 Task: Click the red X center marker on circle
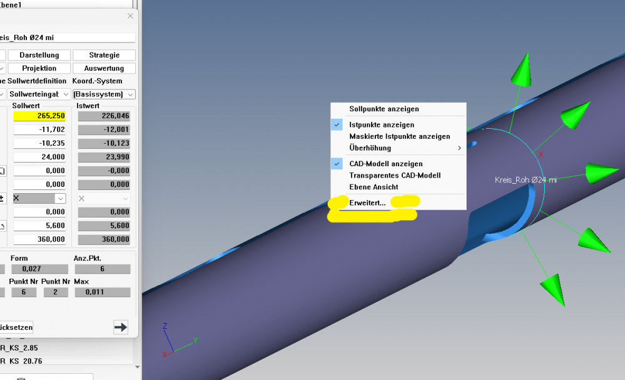[x=541, y=154]
